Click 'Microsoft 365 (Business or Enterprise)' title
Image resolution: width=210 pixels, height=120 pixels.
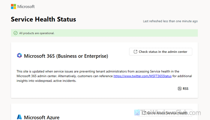(66, 56)
